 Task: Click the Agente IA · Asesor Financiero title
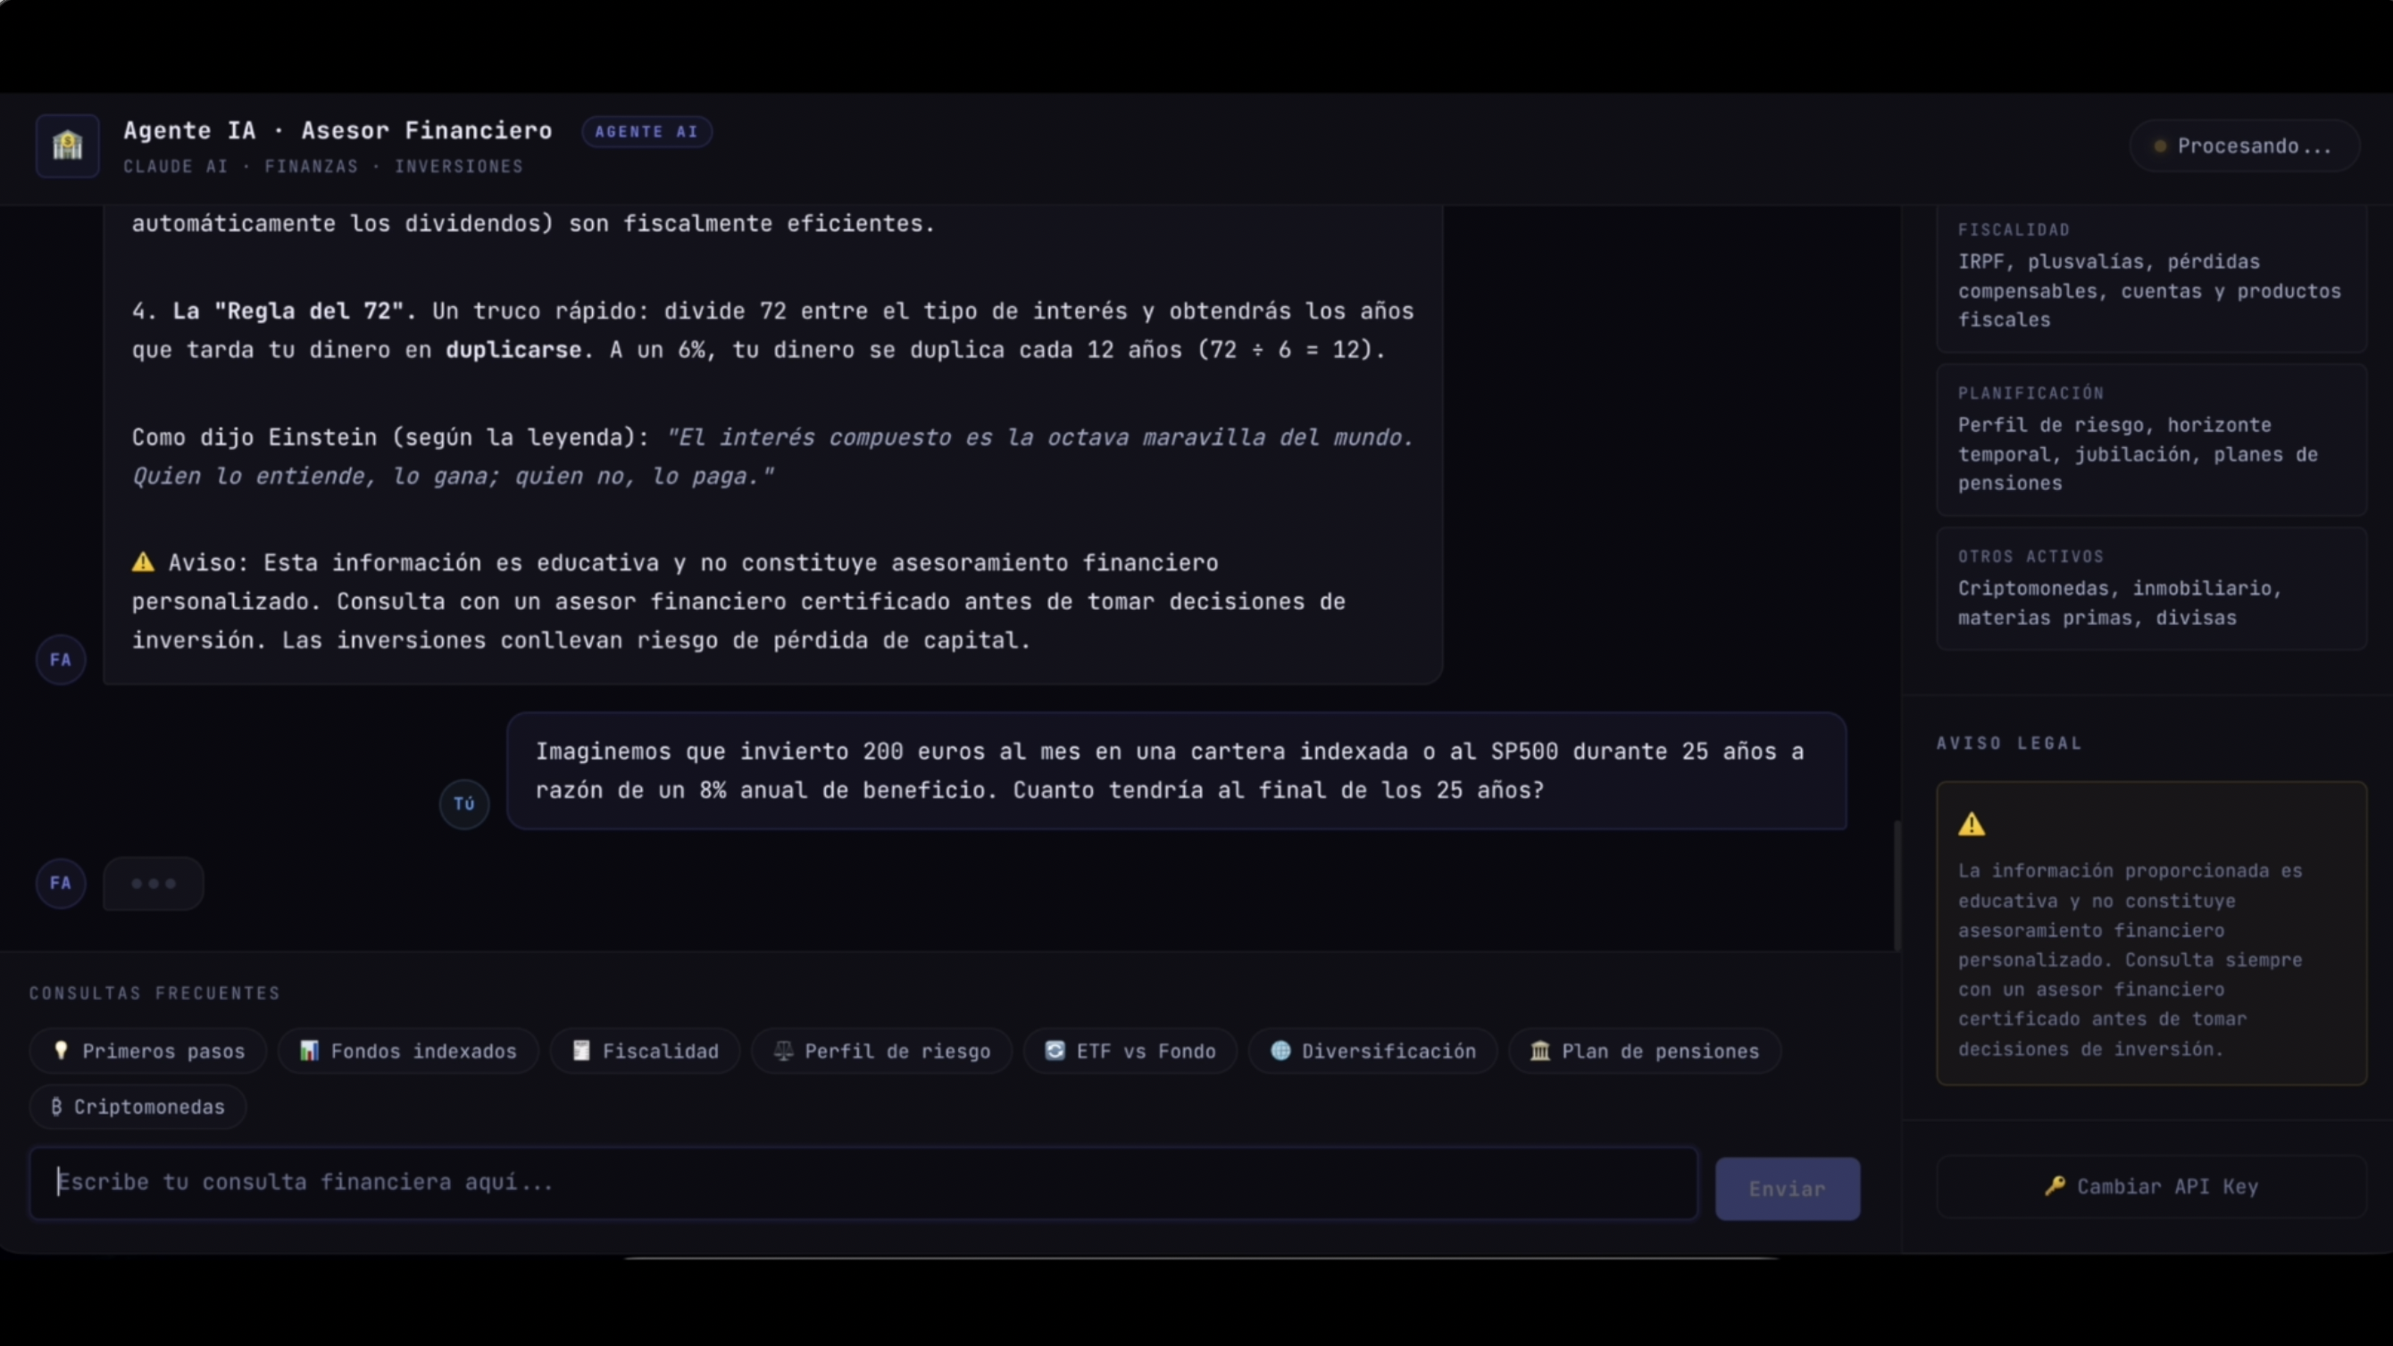point(338,130)
